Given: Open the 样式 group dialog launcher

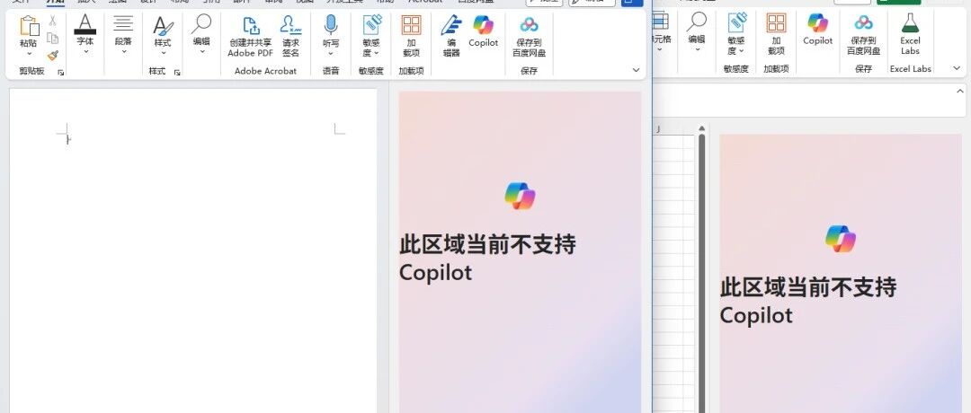Looking at the screenshot, I should 177,73.
